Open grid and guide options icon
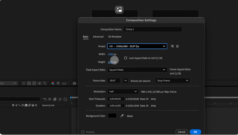 pos(44,83)
